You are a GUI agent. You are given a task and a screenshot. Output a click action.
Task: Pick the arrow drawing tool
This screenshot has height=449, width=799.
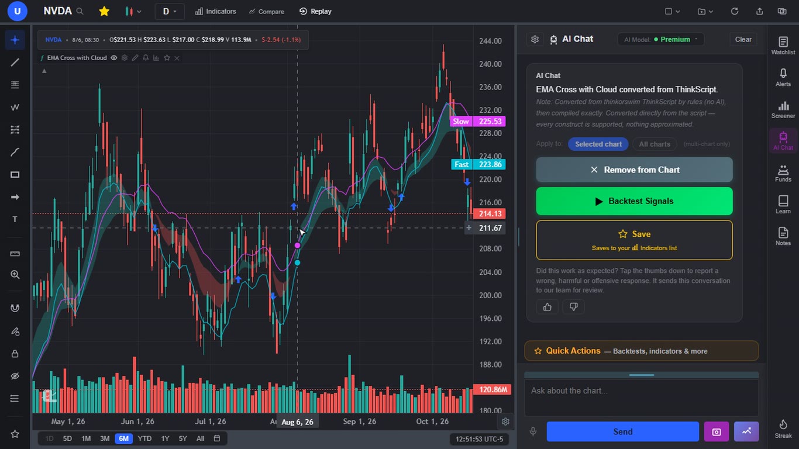[x=15, y=198]
